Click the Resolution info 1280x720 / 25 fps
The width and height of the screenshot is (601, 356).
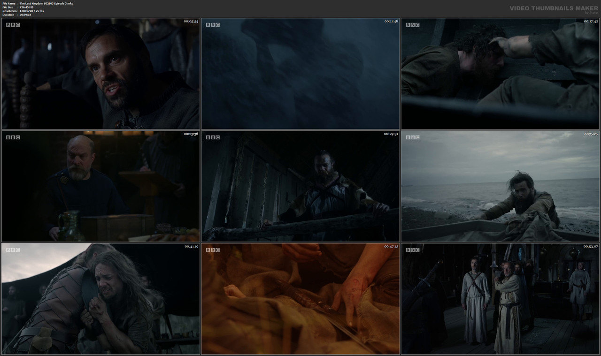[31, 11]
